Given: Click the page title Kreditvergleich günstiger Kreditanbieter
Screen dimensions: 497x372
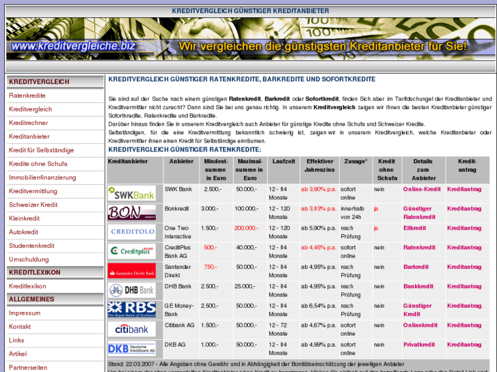Looking at the screenshot, I should 250,11.
